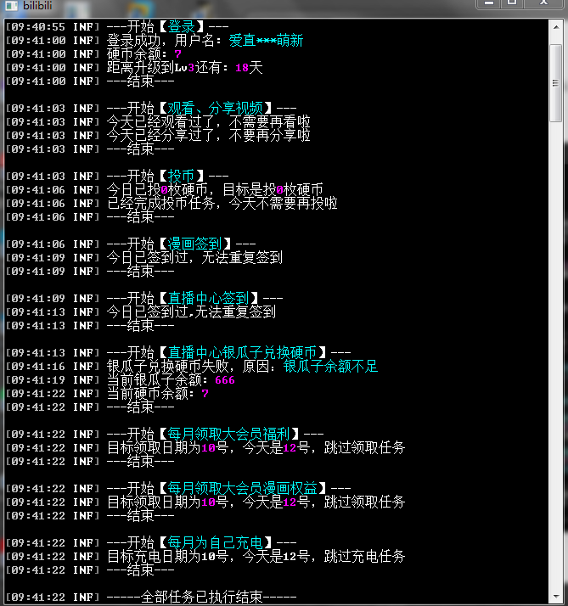
Task: Click the scrollbar up arrow
Action: [x=556, y=27]
